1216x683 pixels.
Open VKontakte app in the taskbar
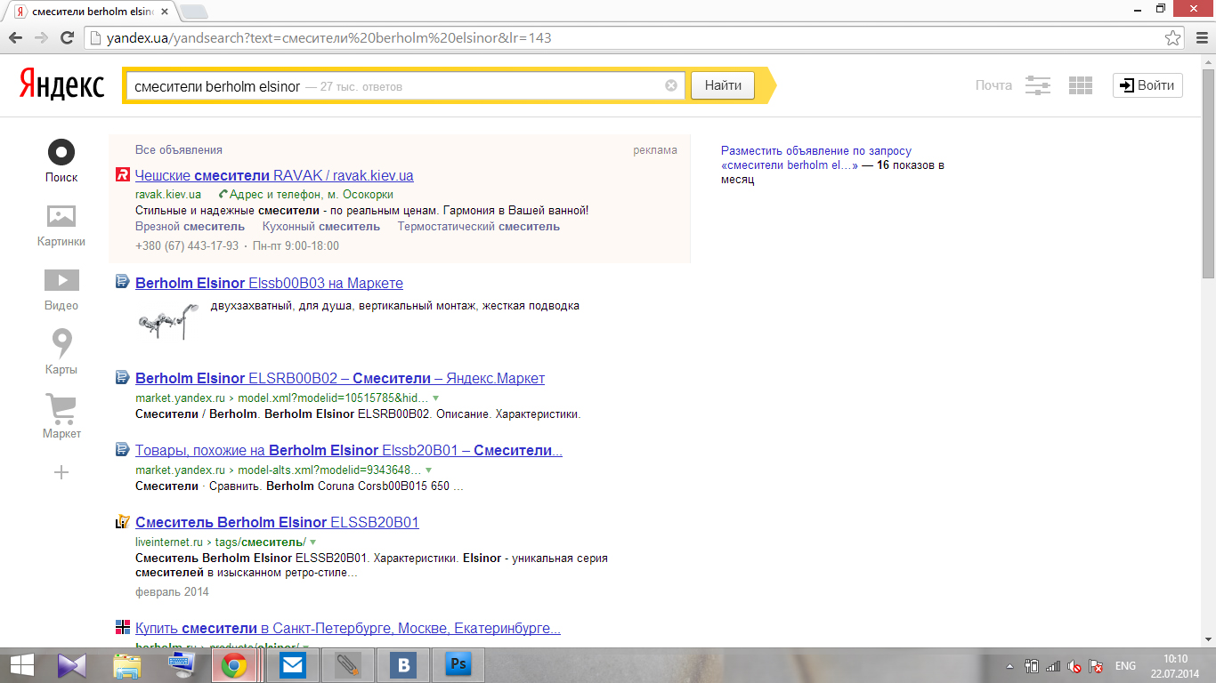click(403, 665)
